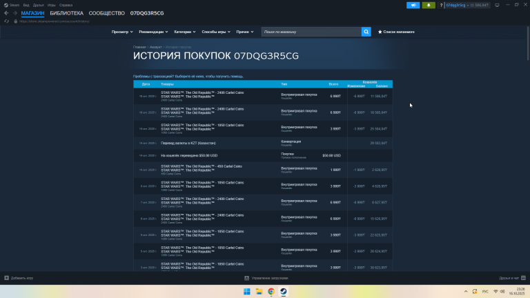Open the transaction with balance 8 627,95₸
Image resolution: width=530 pixels, height=298 pixels.
pos(263,202)
